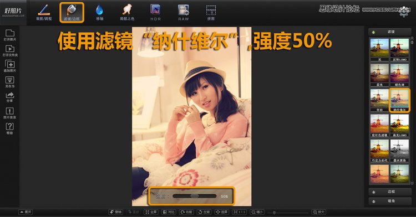This screenshot has height=217, width=416.
Task: Expand the bottom panel with 展开
Action: (x=26, y=212)
